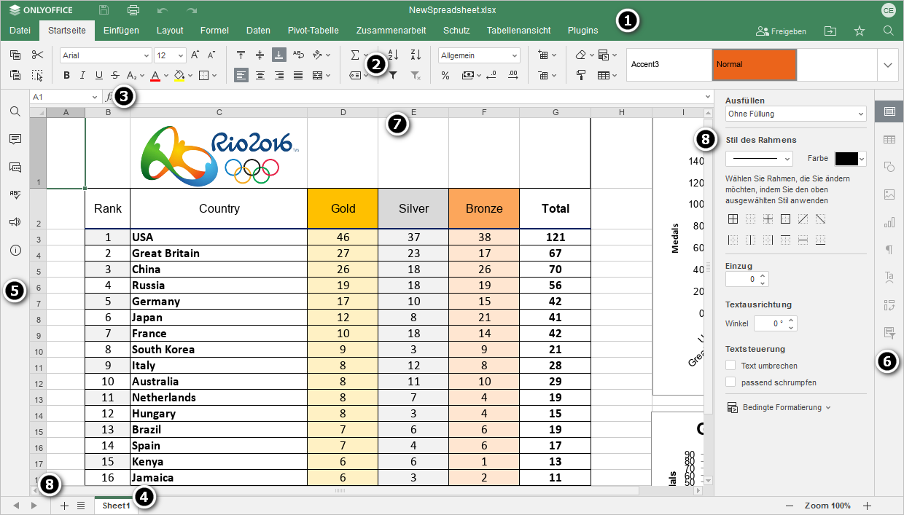Image resolution: width=904 pixels, height=515 pixels.
Task: Click the Increase decimal icon
Action: [x=513, y=75]
